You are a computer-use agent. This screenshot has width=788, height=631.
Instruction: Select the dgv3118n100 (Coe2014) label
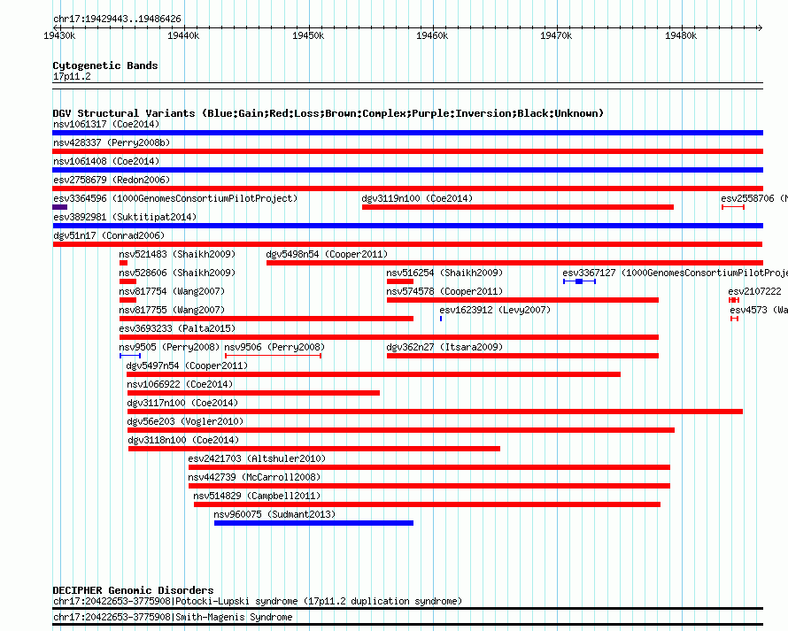click(x=183, y=440)
